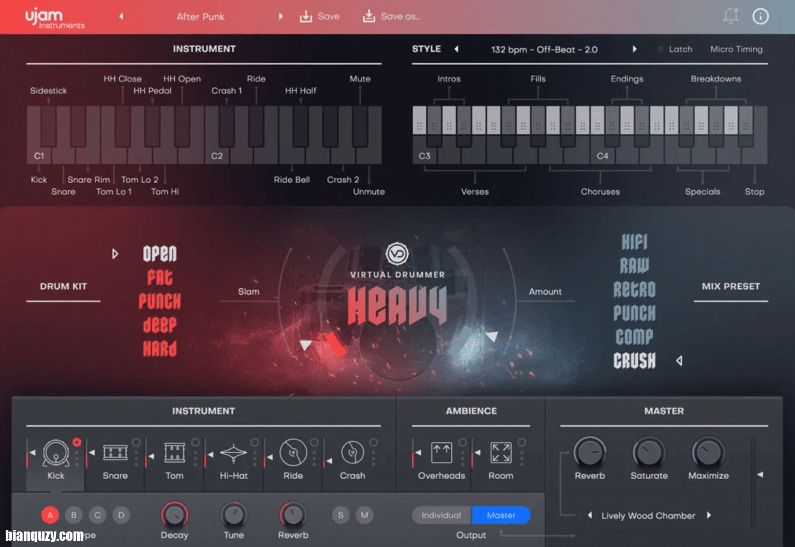The height and width of the screenshot is (547, 795).
Task: Open Micro Timing settings
Action: click(737, 49)
